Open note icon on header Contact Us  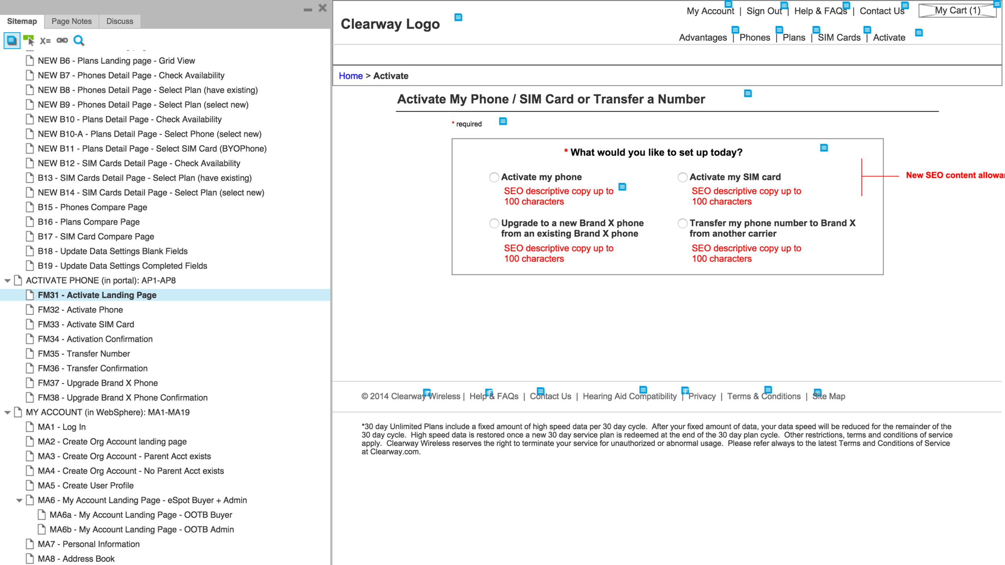[905, 5]
